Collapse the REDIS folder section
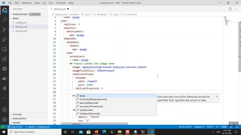This screenshot has height=135, width=241. pos(29,18)
